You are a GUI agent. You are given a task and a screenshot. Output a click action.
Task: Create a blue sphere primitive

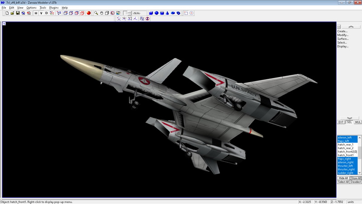pyautogui.click(x=157, y=13)
